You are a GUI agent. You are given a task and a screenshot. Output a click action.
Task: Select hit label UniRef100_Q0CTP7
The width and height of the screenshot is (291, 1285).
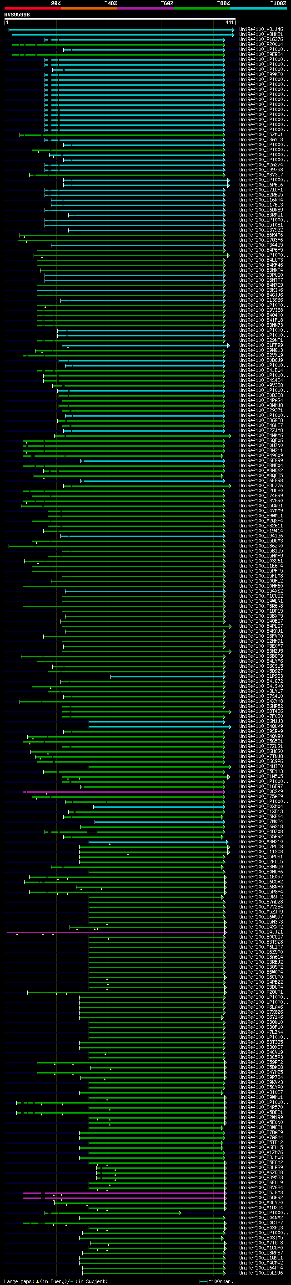point(261,1223)
